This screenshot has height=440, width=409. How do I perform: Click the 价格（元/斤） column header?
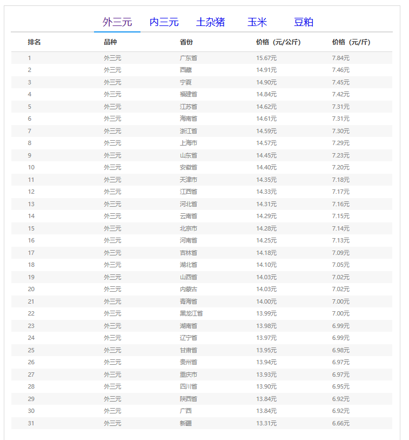351,42
